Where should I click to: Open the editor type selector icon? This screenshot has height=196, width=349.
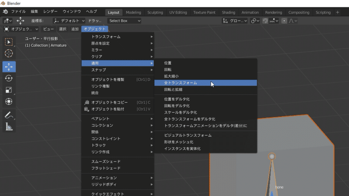(x=8, y=21)
